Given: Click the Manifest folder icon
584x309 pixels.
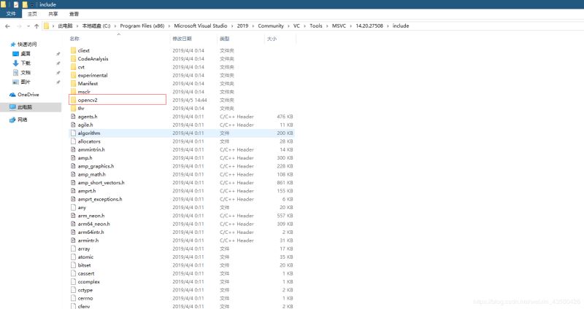Looking at the screenshot, I should (74, 83).
